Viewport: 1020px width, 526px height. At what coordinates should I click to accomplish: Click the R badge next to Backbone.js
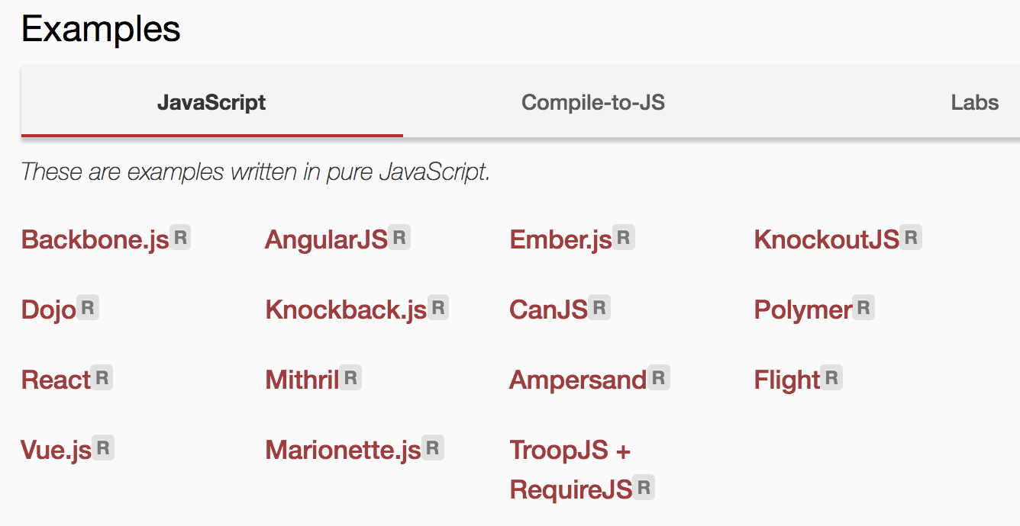coord(180,237)
